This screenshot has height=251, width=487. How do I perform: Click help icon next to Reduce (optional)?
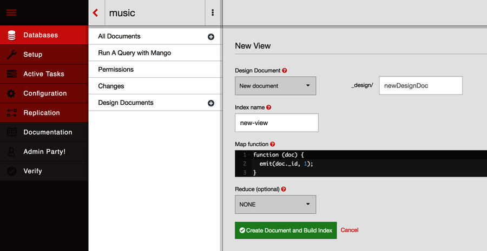pyautogui.click(x=283, y=189)
